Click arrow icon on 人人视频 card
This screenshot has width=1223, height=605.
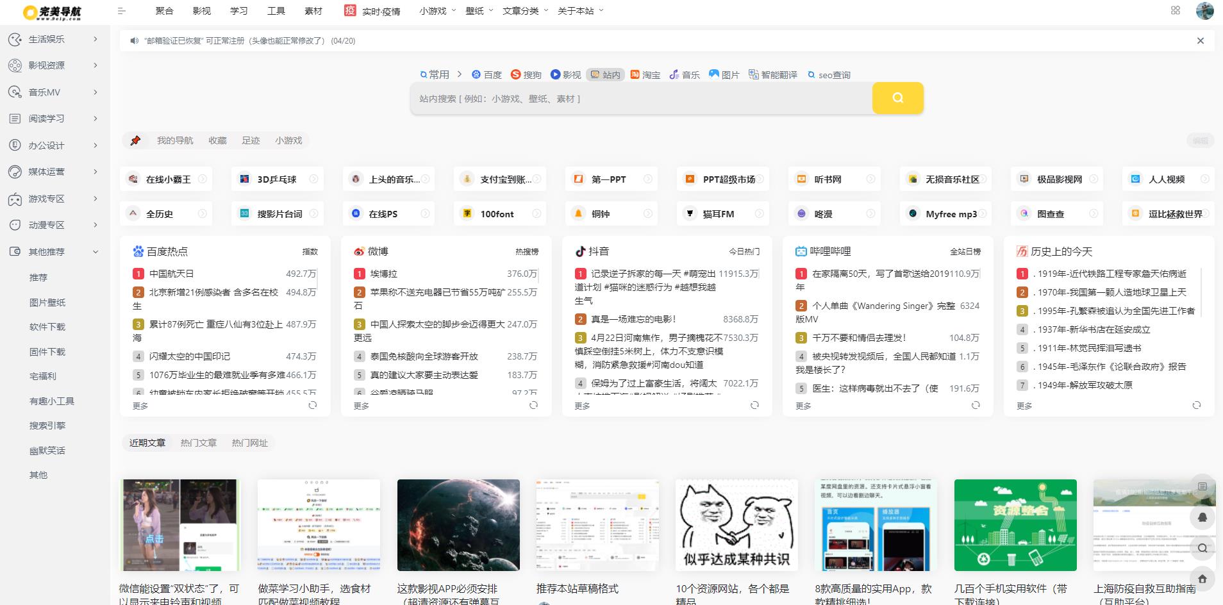click(x=1205, y=179)
